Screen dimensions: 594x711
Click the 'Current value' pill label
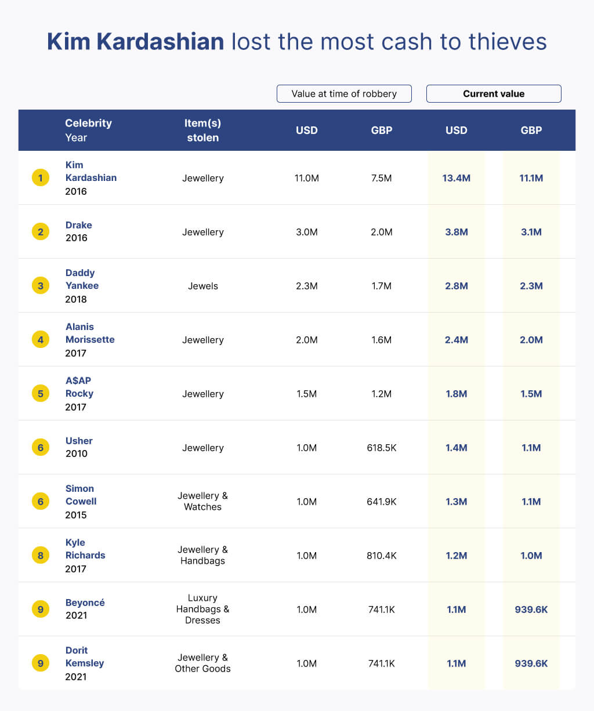coord(494,93)
